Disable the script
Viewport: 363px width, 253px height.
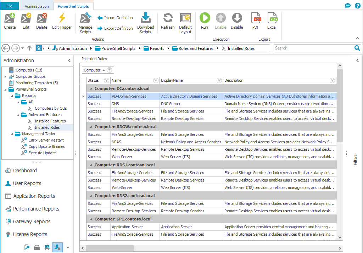coord(237,21)
